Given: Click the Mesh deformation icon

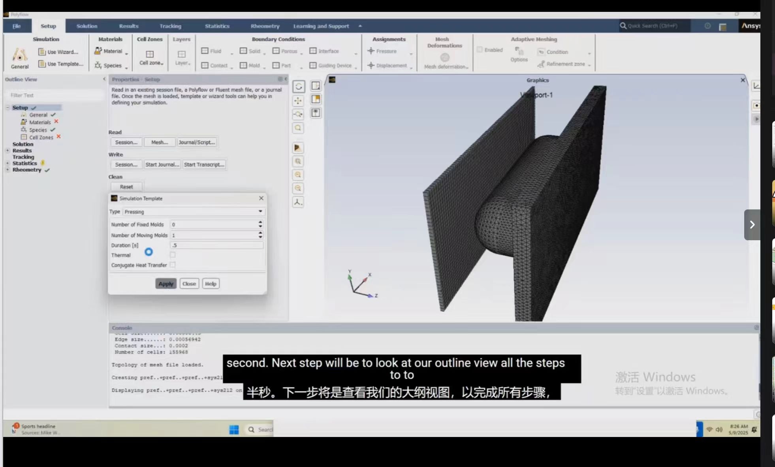Looking at the screenshot, I should (445, 58).
